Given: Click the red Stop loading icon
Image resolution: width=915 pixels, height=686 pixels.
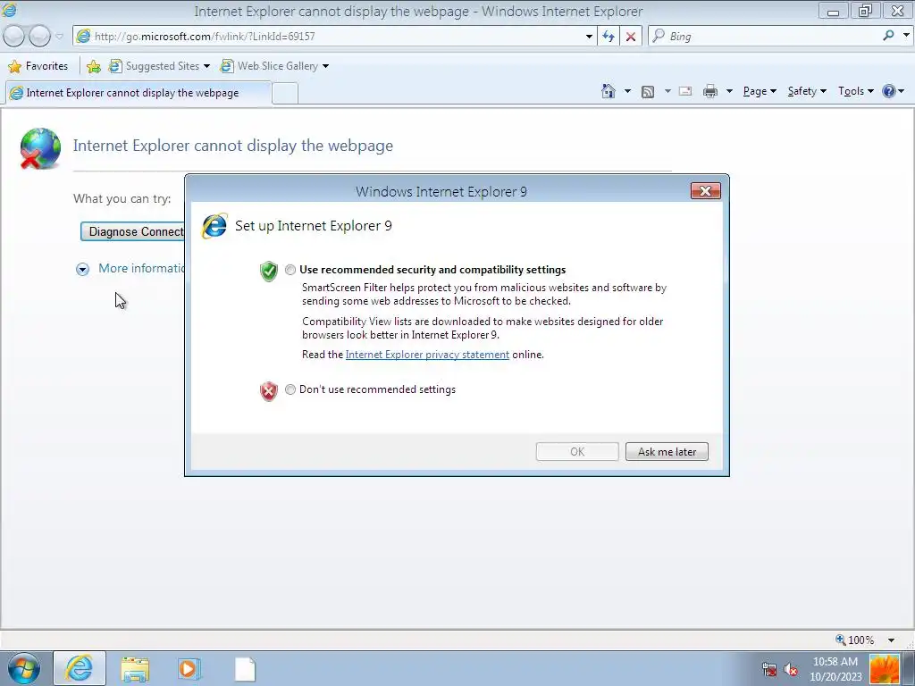Looking at the screenshot, I should tap(630, 36).
